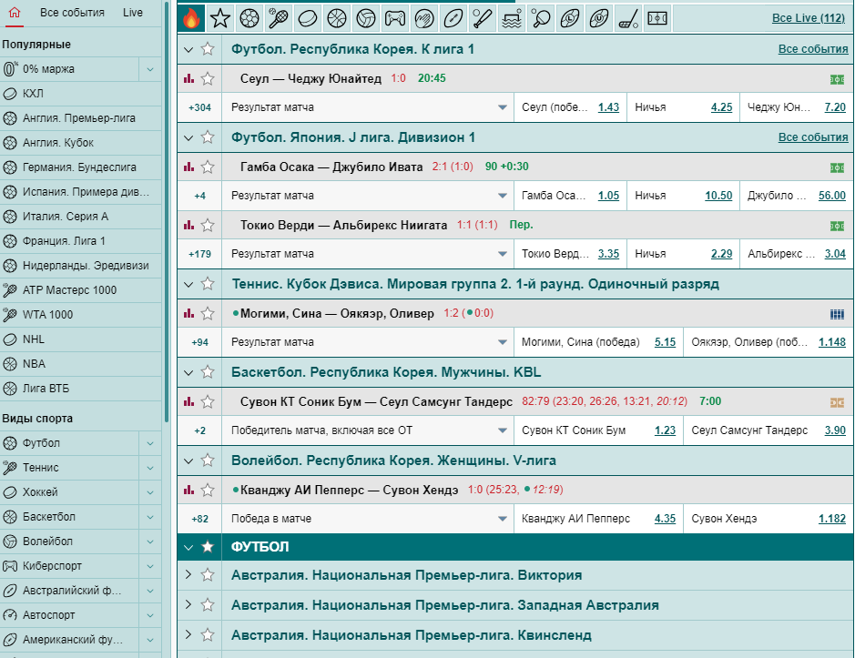Filter live events by futsal pitch icon
Screen dimensions: 855x658
click(657, 18)
